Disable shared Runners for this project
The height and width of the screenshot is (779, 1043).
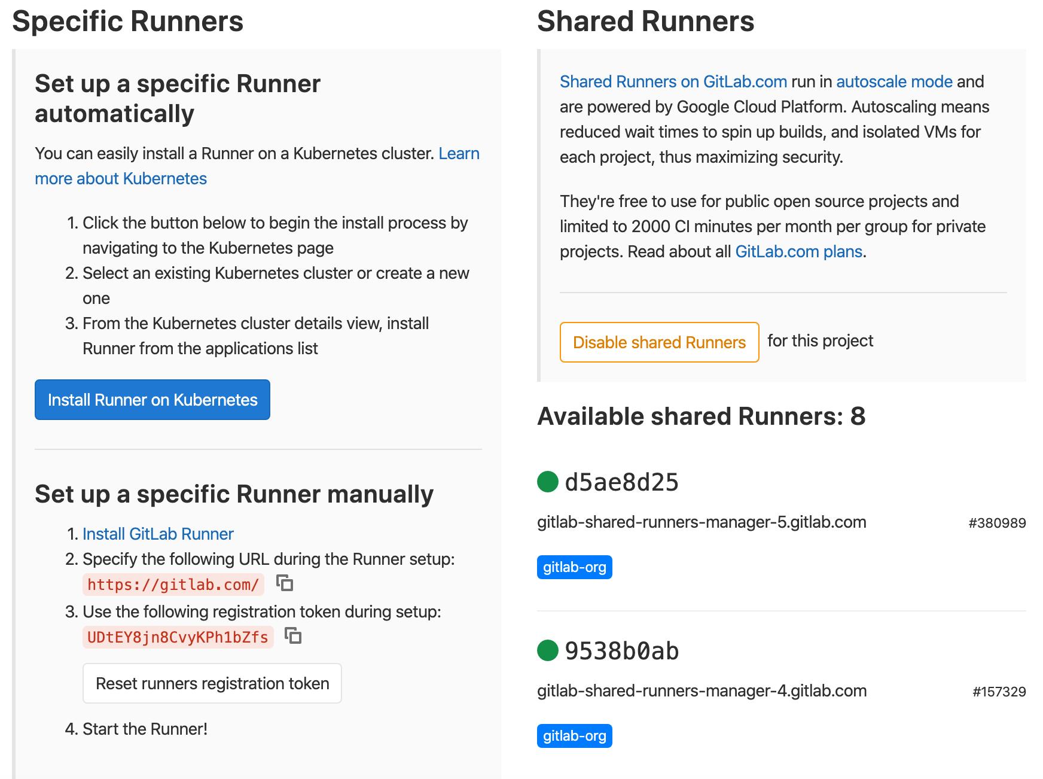(659, 342)
